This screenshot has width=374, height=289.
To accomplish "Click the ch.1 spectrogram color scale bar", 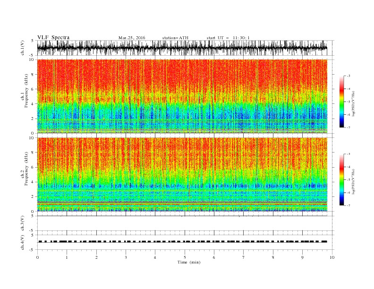I will point(341,102).
